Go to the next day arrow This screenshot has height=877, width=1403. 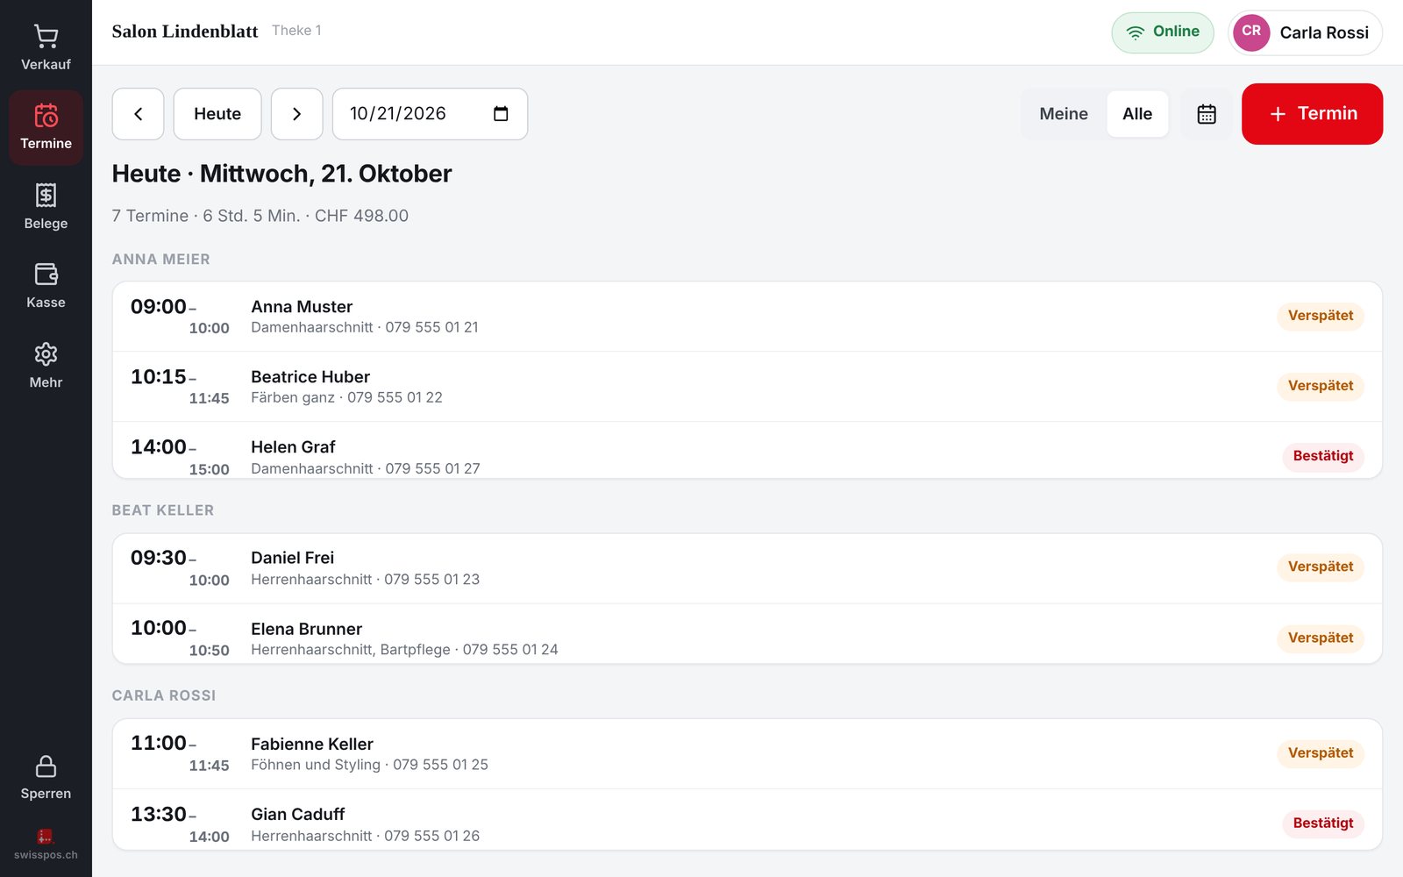point(296,114)
